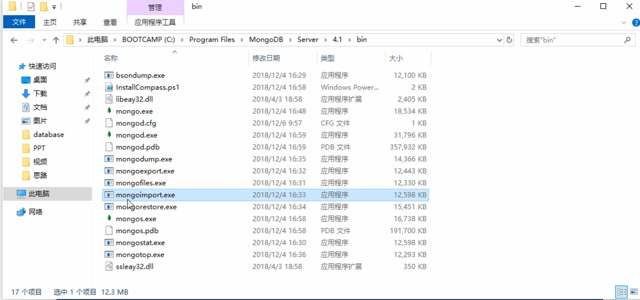Click the MongoDB breadcrumb segment
This screenshot has width=640, height=300.
[266, 40]
